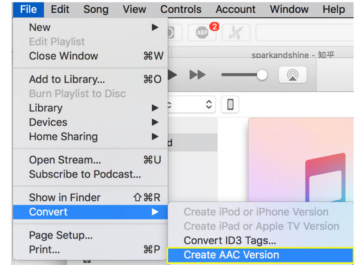
Task: Open the media type selector dropdown
Action: (x=191, y=105)
